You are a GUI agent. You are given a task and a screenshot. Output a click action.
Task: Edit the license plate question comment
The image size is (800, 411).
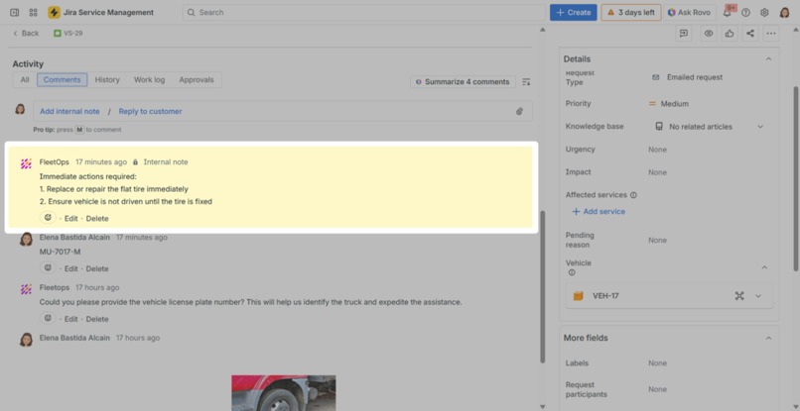[x=70, y=319]
